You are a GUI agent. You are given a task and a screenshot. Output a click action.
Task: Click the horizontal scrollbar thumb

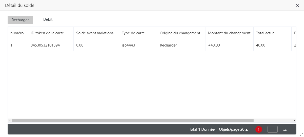133,121
